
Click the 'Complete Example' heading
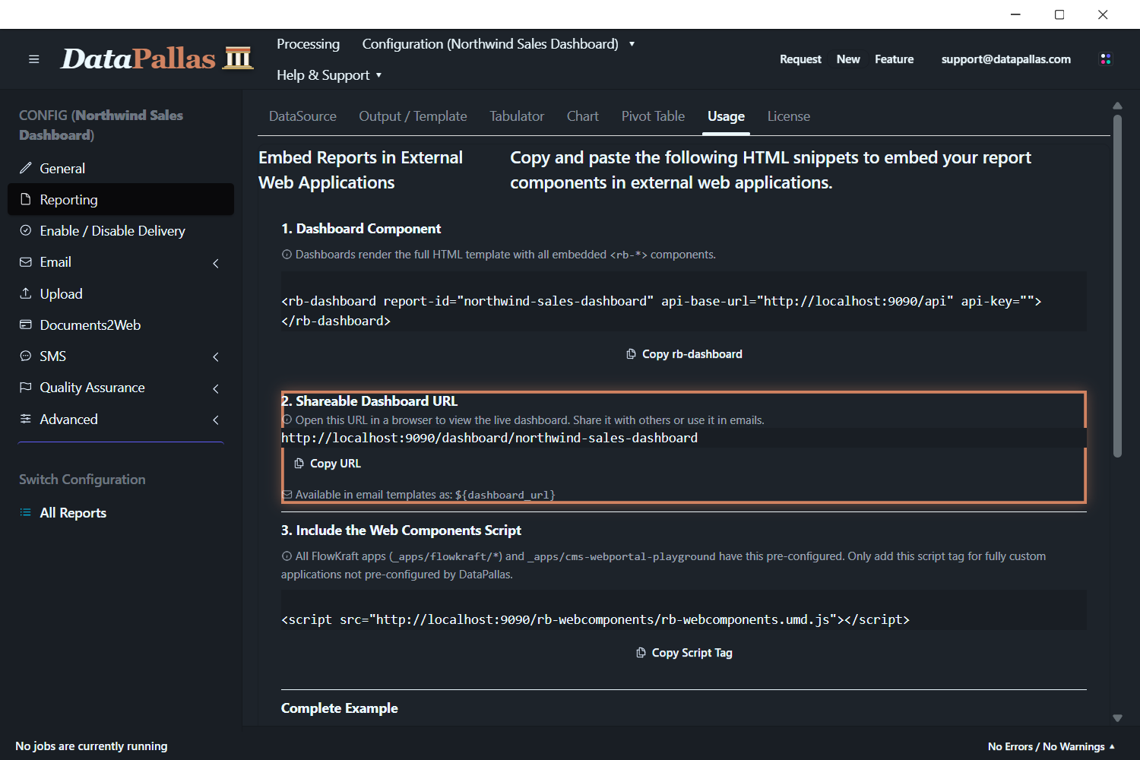(340, 708)
